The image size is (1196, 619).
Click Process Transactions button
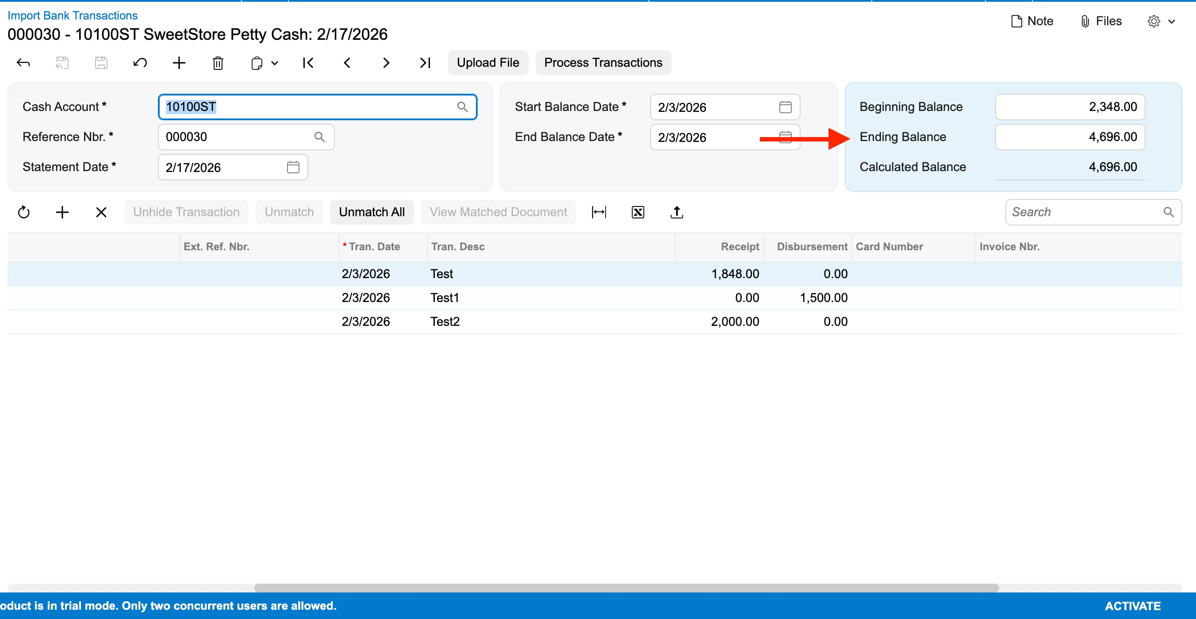602,63
